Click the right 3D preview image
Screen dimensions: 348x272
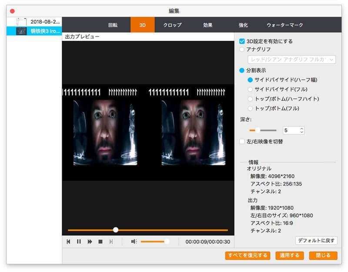click(x=193, y=133)
